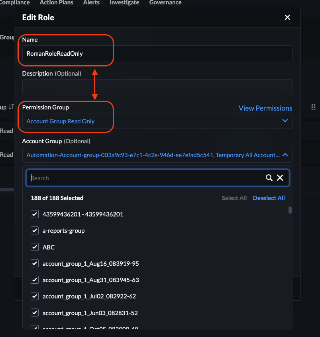Uncheck the 43599436201 account group
The height and width of the screenshot is (337, 320).
point(35,214)
